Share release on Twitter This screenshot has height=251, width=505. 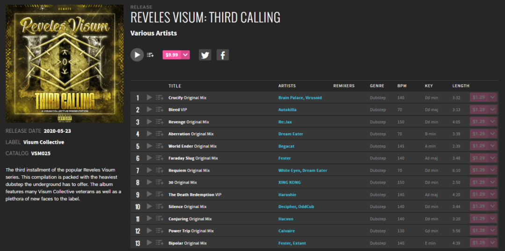coord(205,55)
